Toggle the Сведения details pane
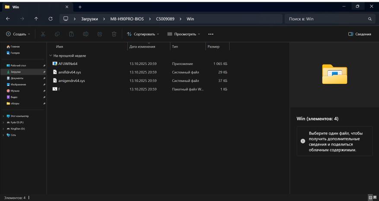This screenshot has height=201, width=379. tap(360, 34)
